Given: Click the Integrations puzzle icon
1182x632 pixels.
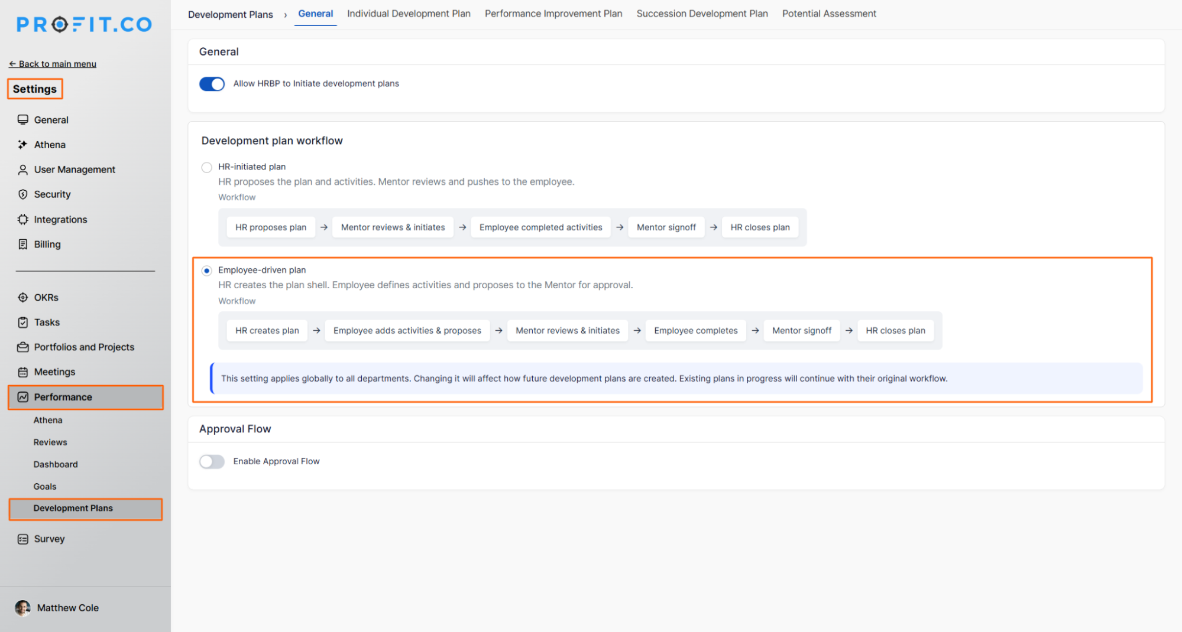Looking at the screenshot, I should [22, 220].
